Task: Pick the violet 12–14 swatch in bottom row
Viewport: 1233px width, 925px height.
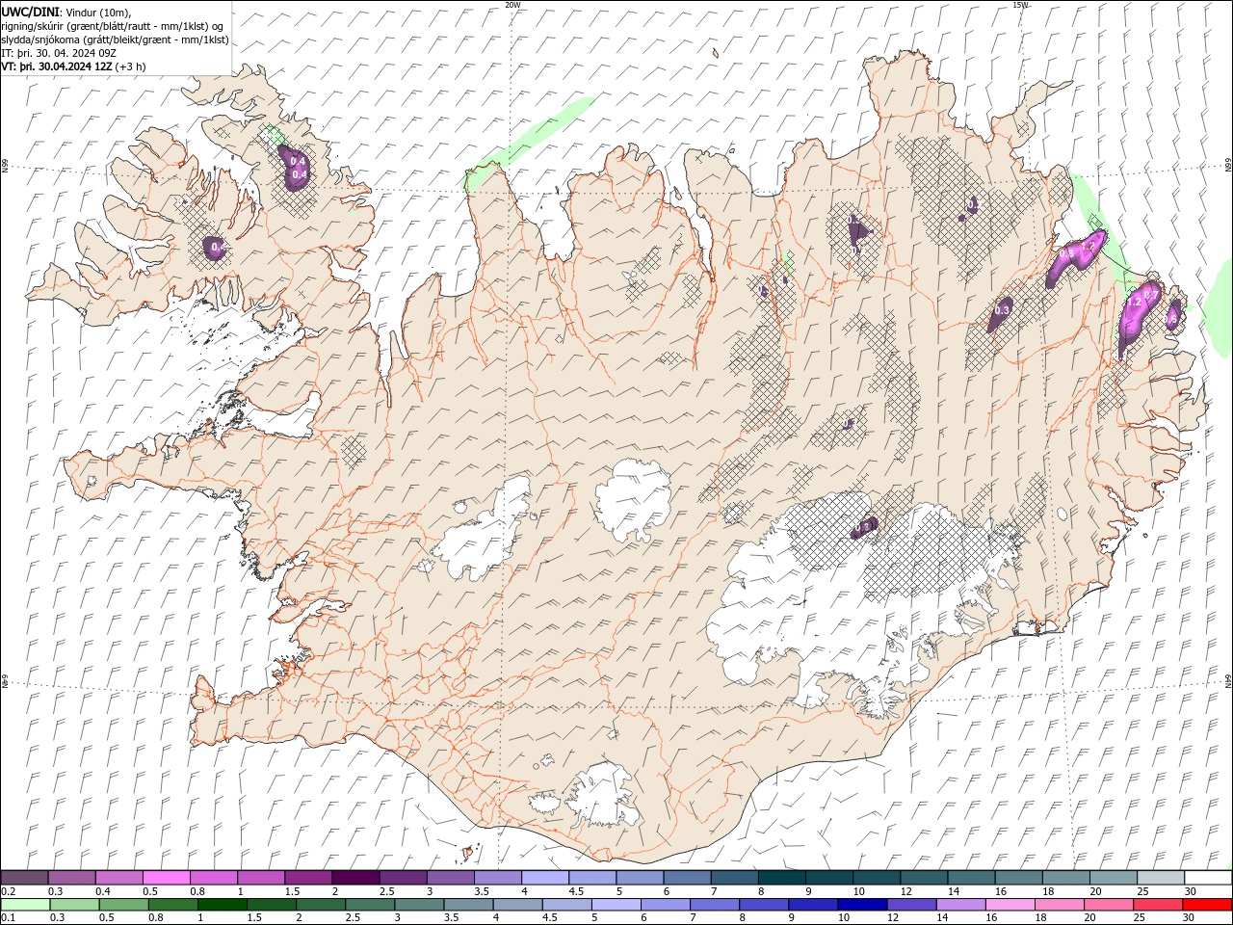Action: (x=910, y=905)
